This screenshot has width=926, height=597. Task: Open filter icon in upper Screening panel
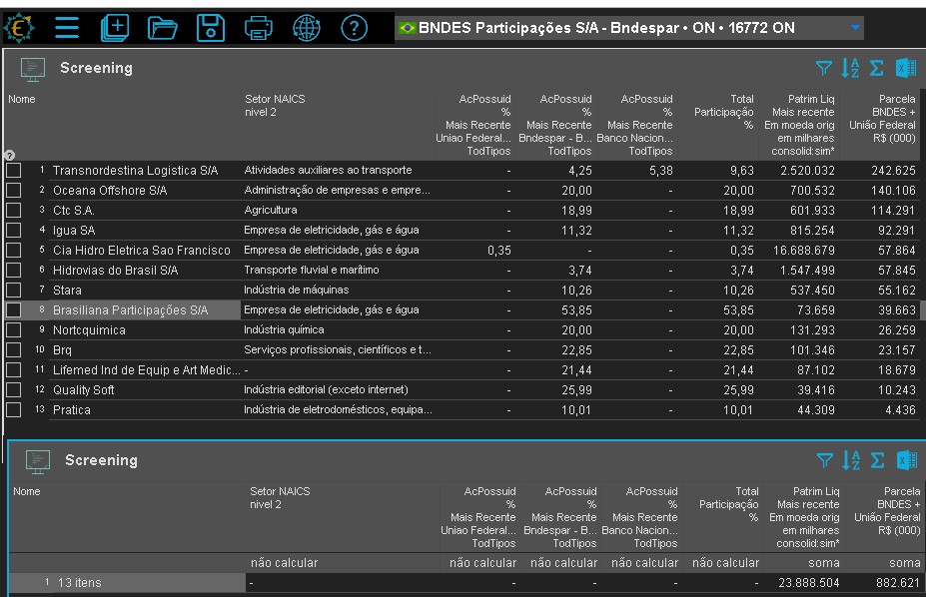click(x=824, y=69)
